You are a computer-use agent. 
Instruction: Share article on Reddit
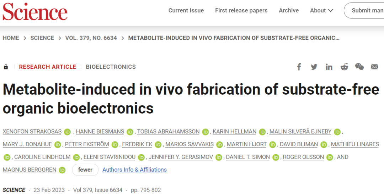click(344, 67)
